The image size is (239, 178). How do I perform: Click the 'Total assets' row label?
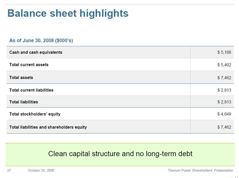pos(21,77)
